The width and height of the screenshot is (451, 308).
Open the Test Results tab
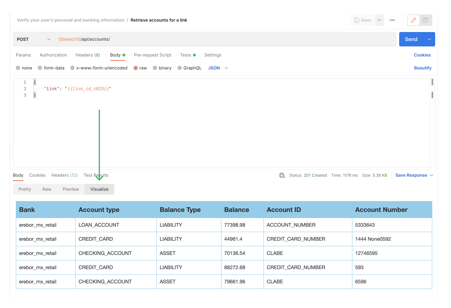(96, 175)
